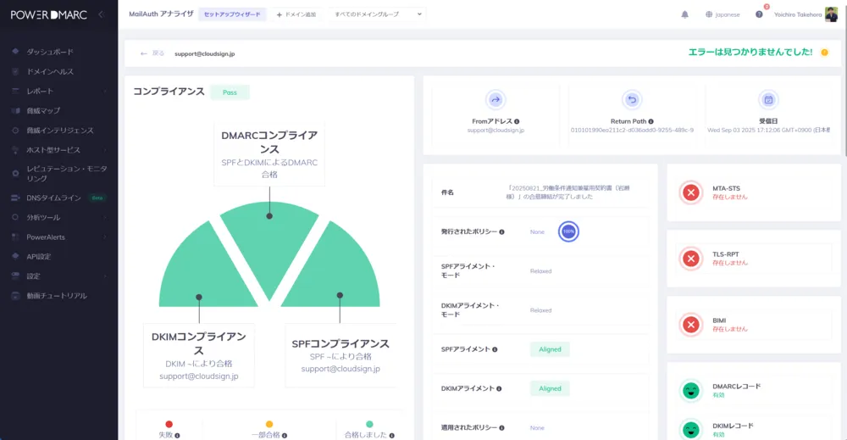
Task: Click the DKIM alignment Aligned badge
Action: 550,388
